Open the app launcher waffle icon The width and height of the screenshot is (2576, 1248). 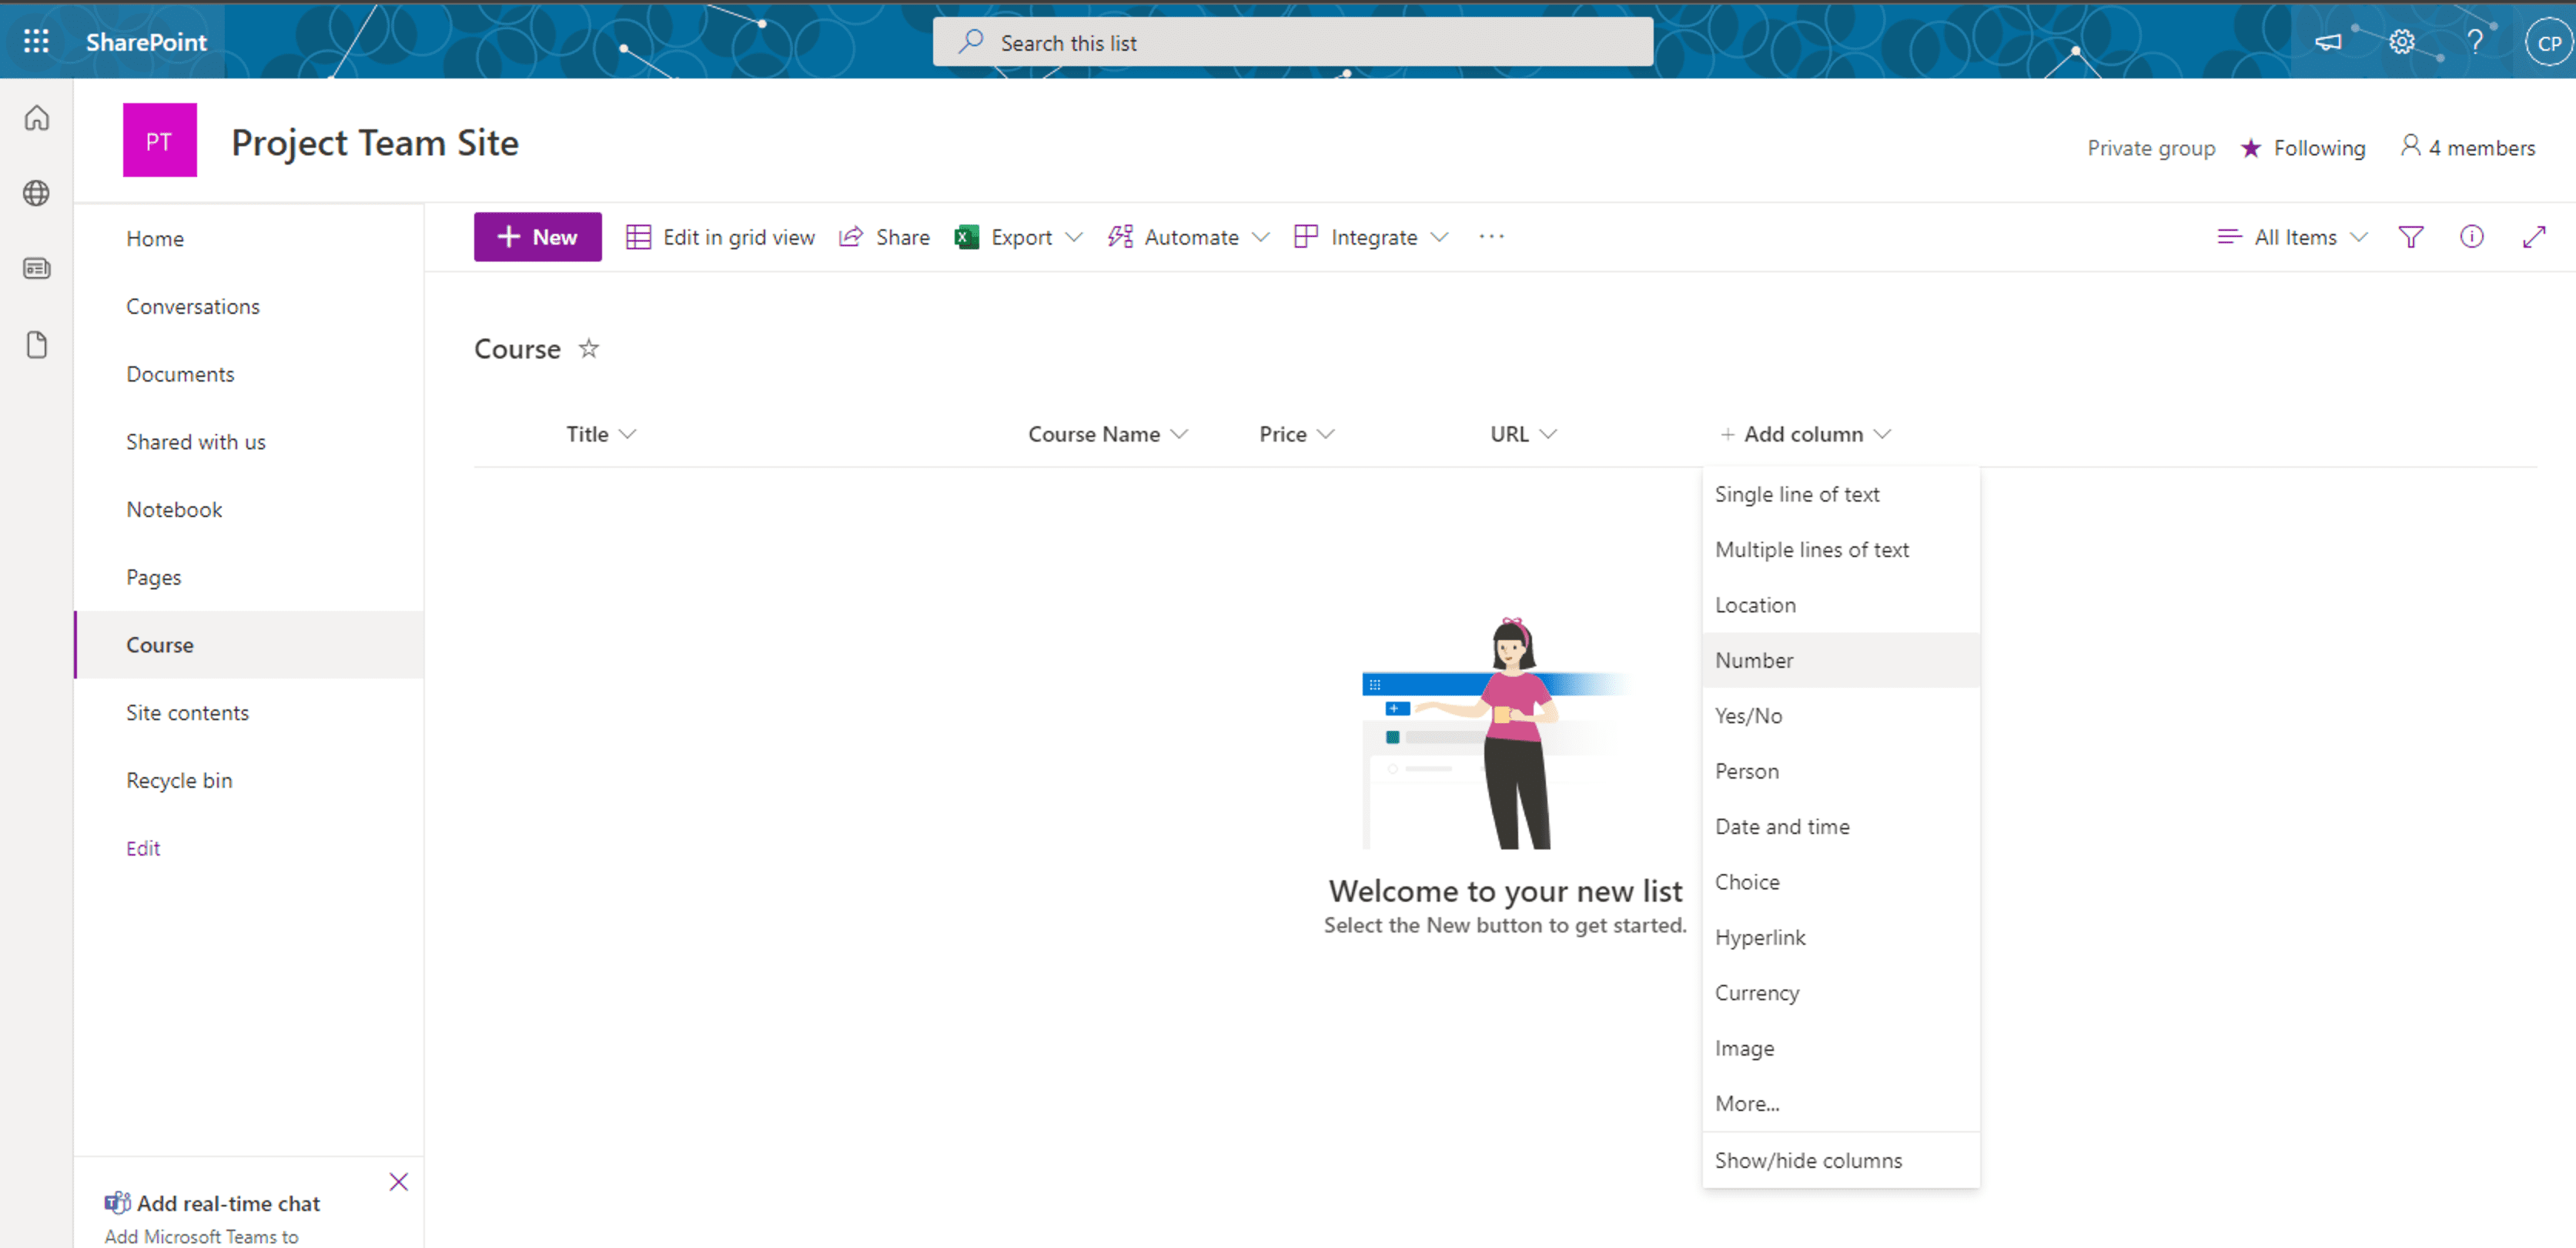36,41
